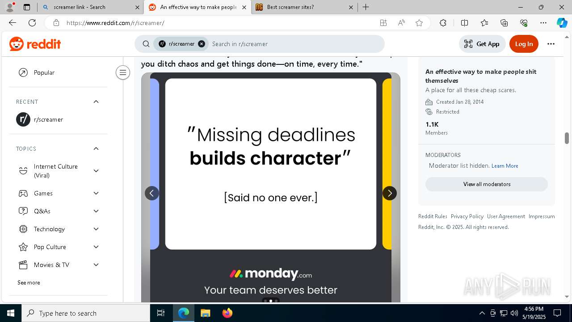Open Copilot sidebar

click(x=562, y=23)
